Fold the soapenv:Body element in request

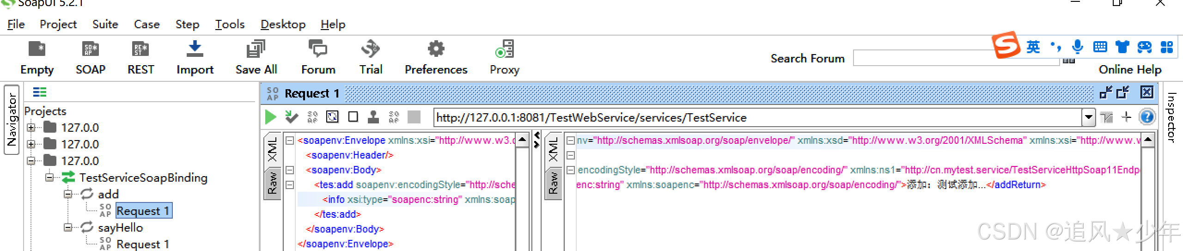pyautogui.click(x=290, y=170)
